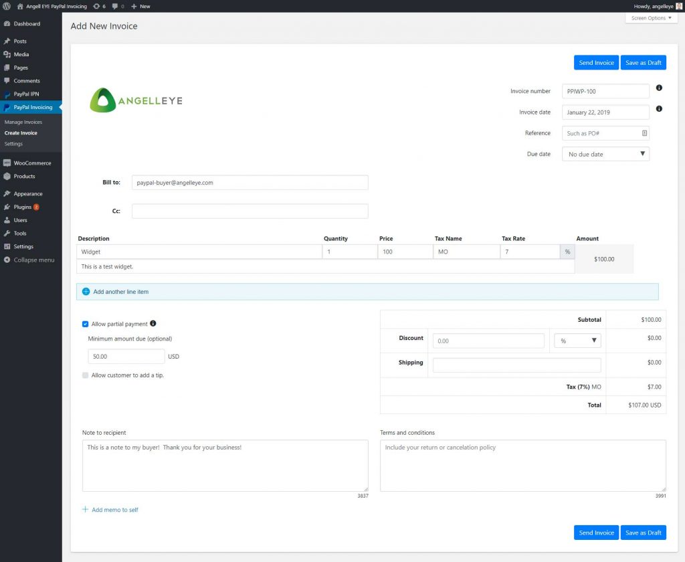The height and width of the screenshot is (562, 685).
Task: Click the invoice date info tooltip icon
Action: pos(658,108)
